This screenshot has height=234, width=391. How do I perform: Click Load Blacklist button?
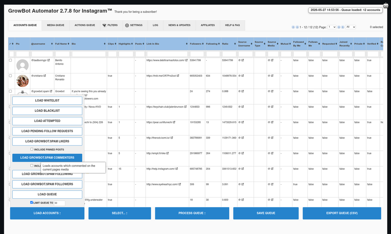(47, 111)
